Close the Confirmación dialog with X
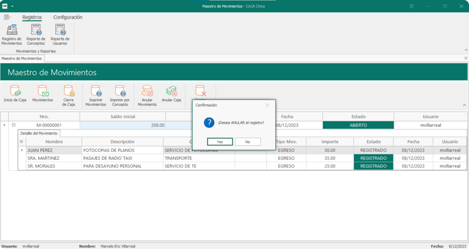 point(267,105)
